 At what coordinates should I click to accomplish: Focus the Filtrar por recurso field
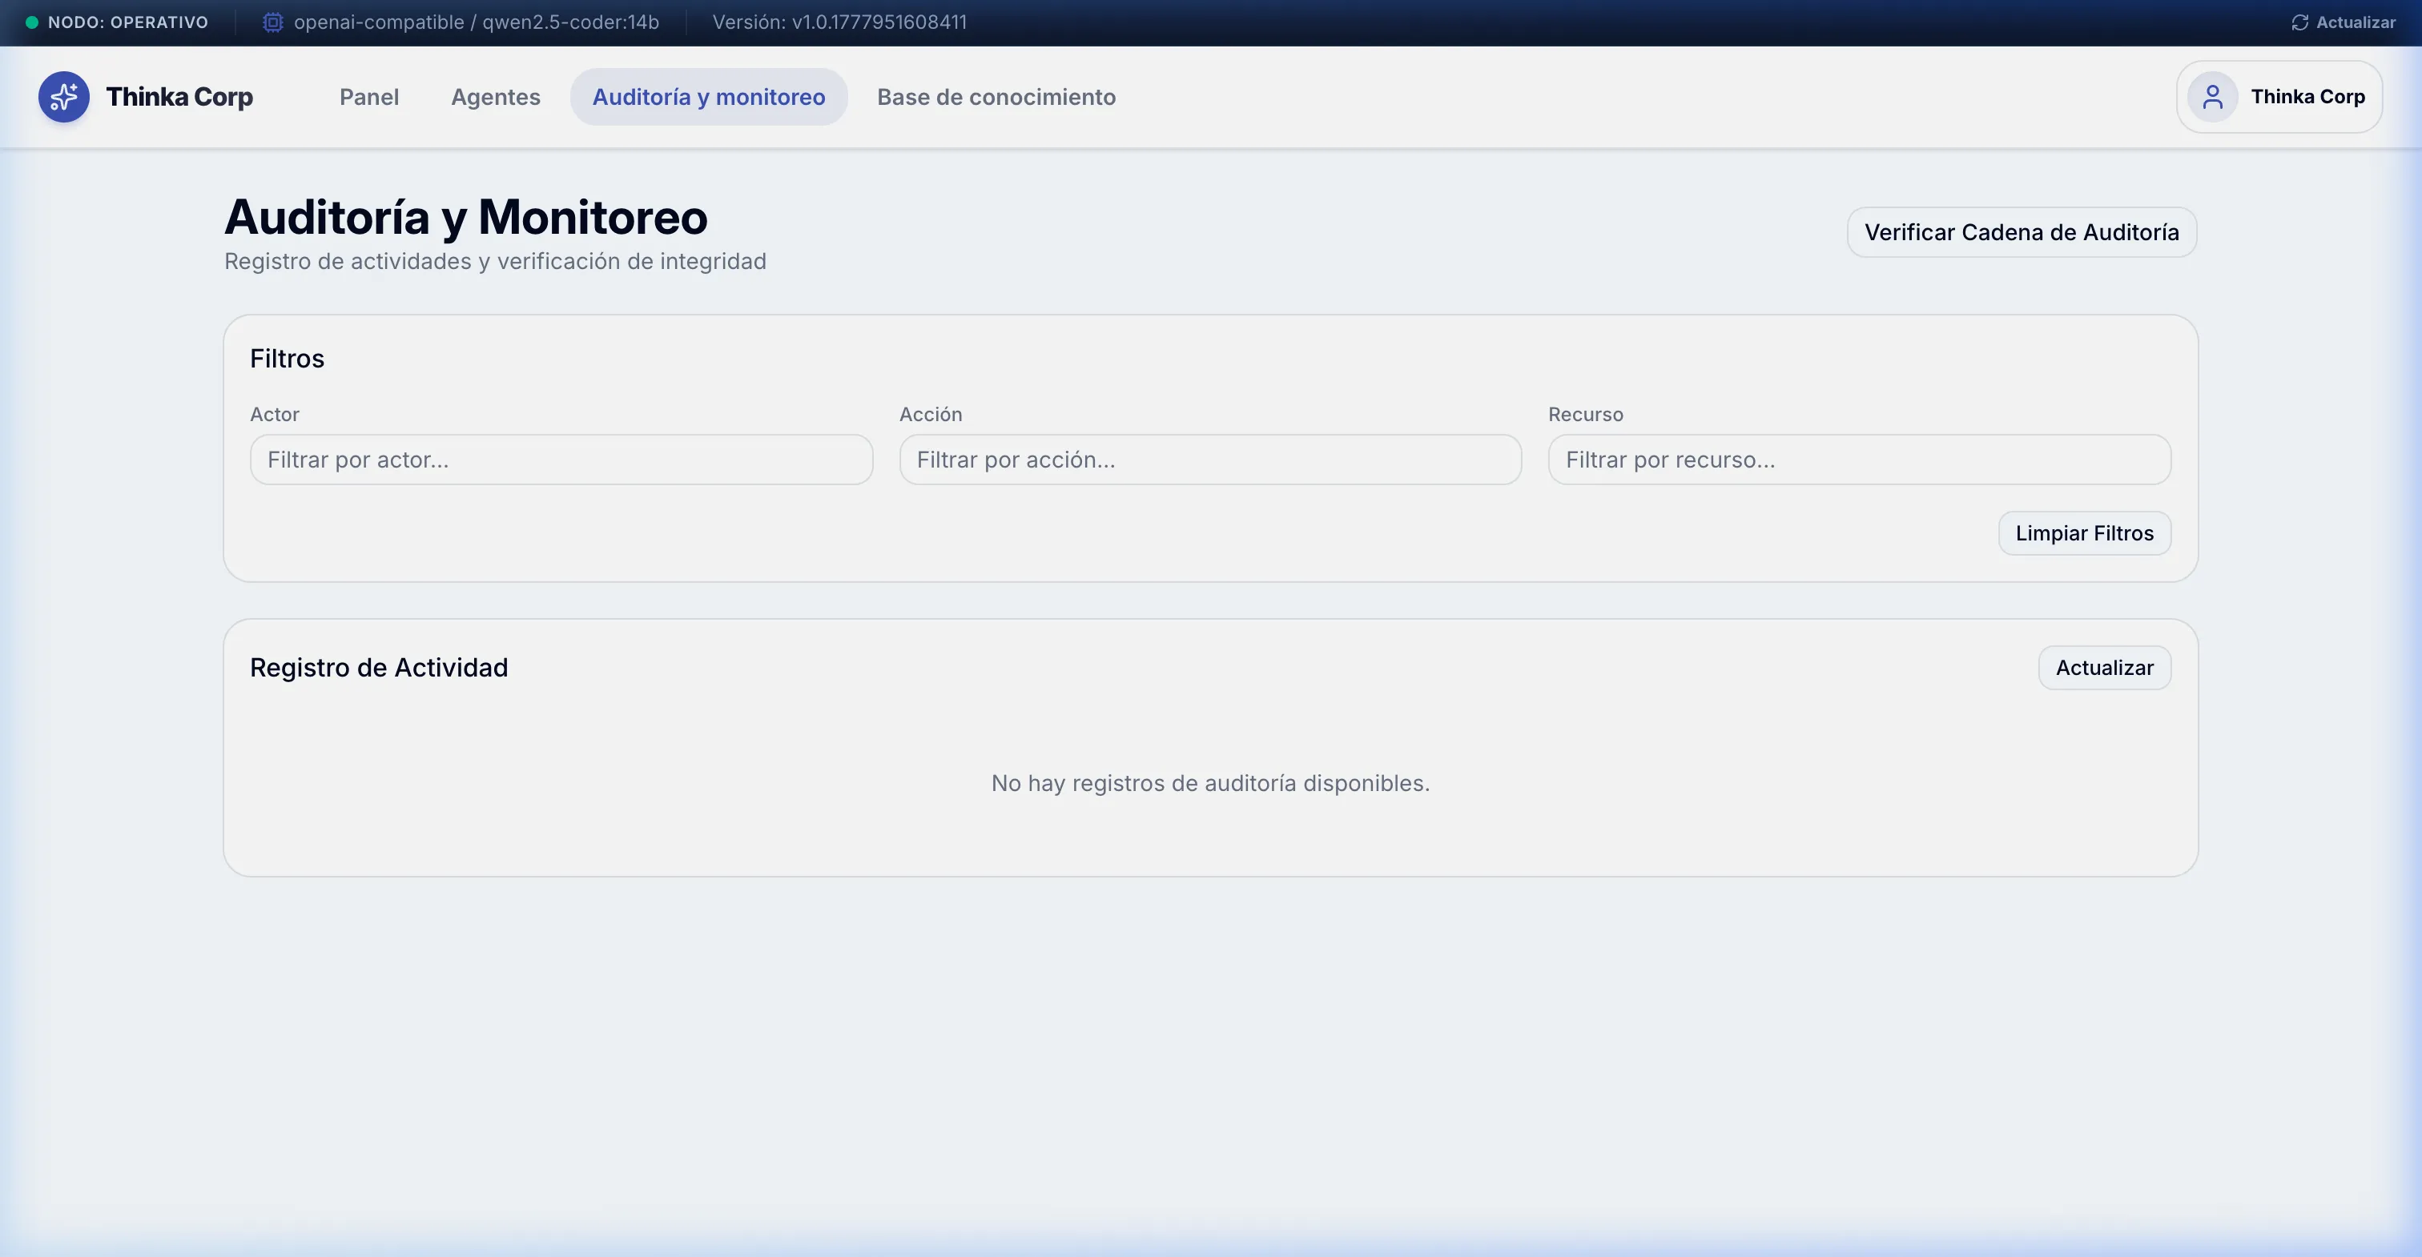tap(1859, 460)
